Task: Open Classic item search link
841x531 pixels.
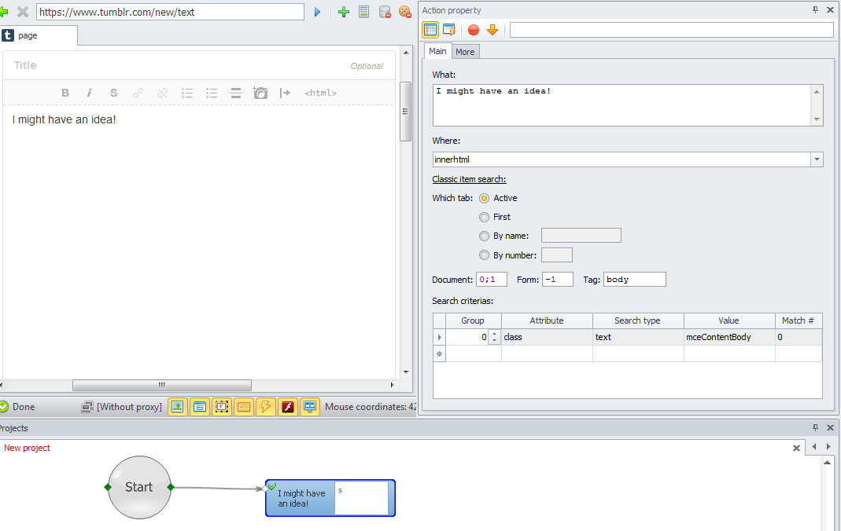Action: pyautogui.click(x=470, y=179)
